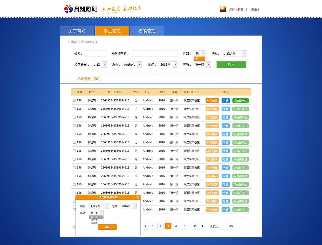Go to page 5

point(184,226)
